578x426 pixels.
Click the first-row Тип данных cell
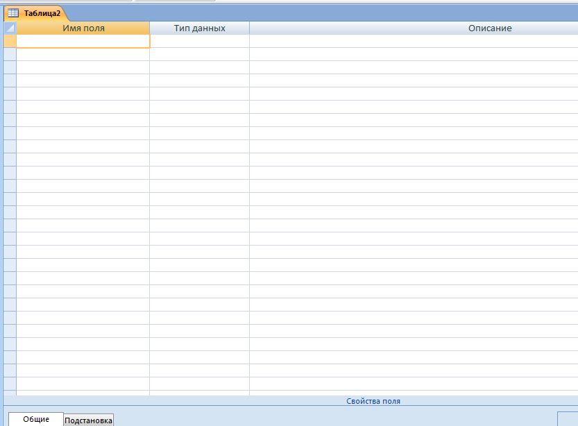point(199,41)
